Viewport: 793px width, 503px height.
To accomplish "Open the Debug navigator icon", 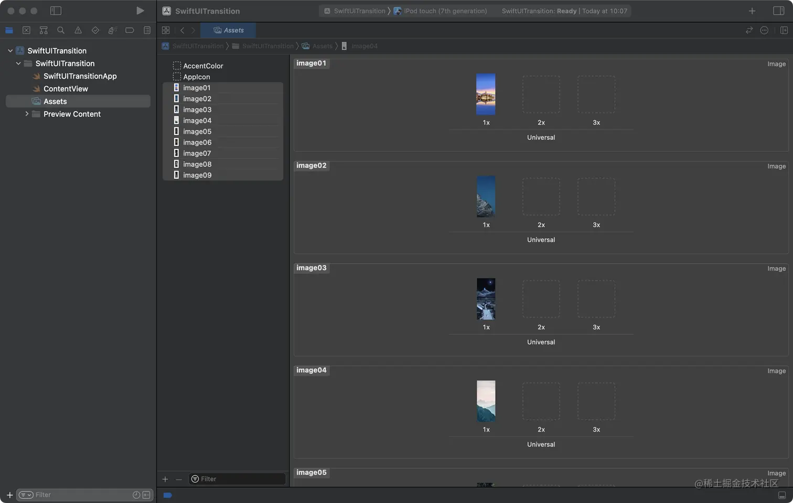I will coord(112,30).
